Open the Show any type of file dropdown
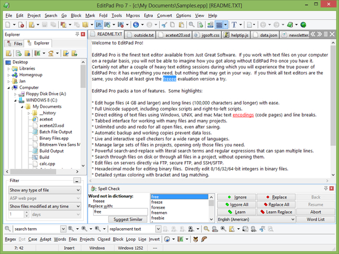The image size is (339, 254). click(45, 190)
